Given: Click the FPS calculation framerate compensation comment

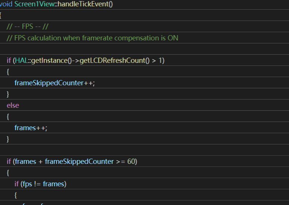Looking at the screenshot, I should coord(92,38).
